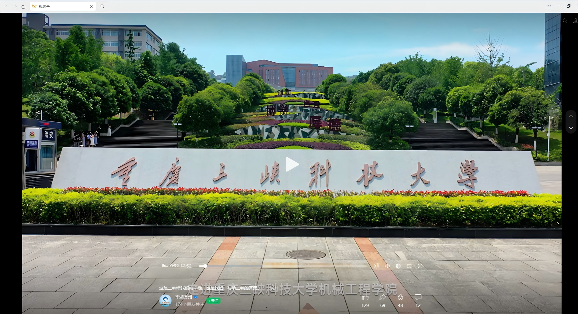Screen dimensions: 578x314
Task: Search videos with the sidebar magnifier
Action: click(565, 21)
